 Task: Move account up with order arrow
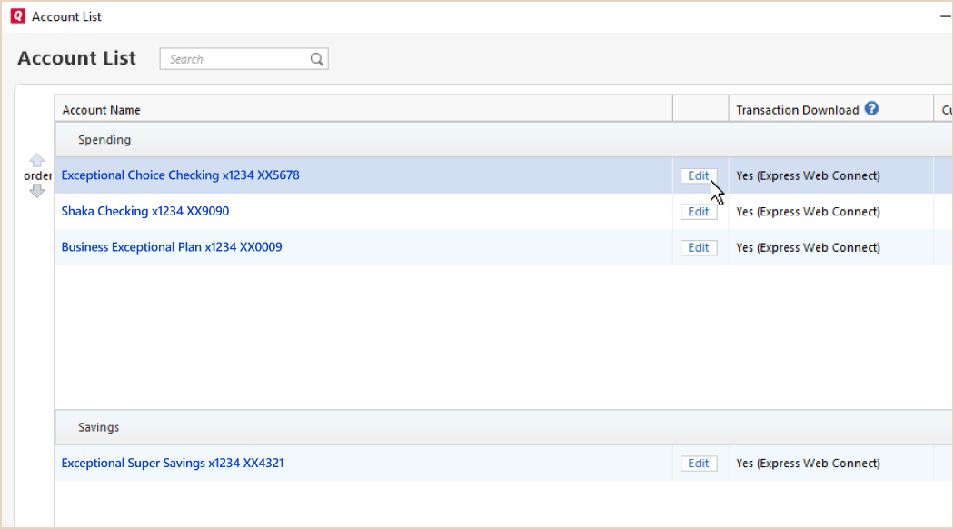(x=37, y=160)
